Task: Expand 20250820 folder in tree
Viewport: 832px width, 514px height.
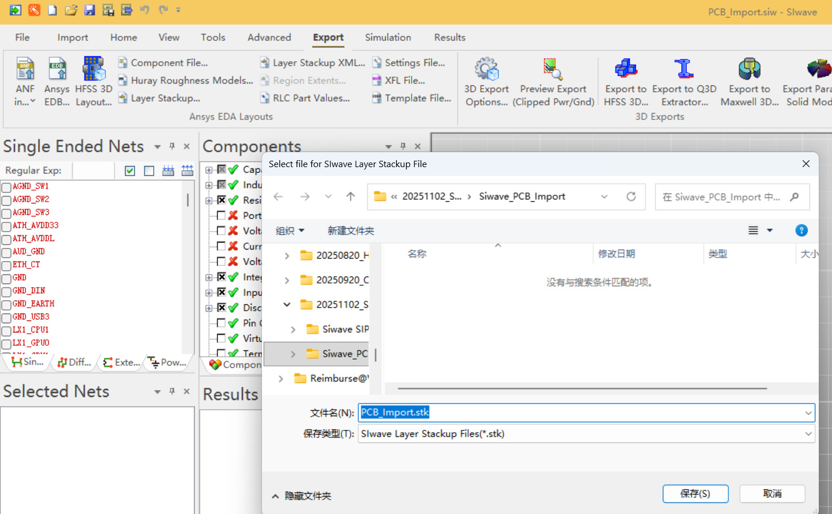Action: [x=287, y=255]
